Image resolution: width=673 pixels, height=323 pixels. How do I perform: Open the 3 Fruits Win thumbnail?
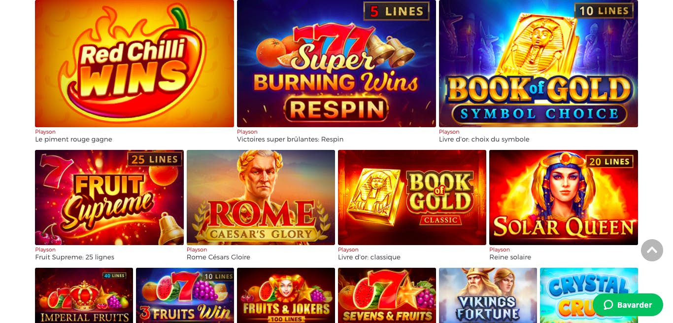click(x=185, y=295)
